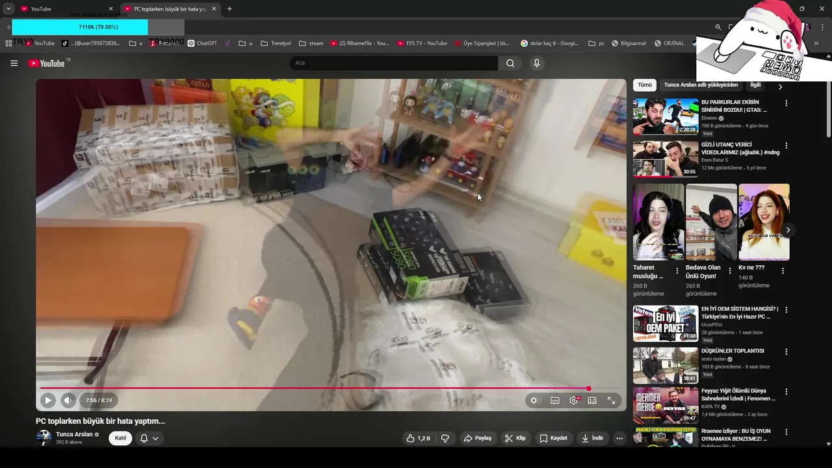Open menu for GİZLİ UTANÇ VERİCİ video
The width and height of the screenshot is (832, 468).
(786, 146)
